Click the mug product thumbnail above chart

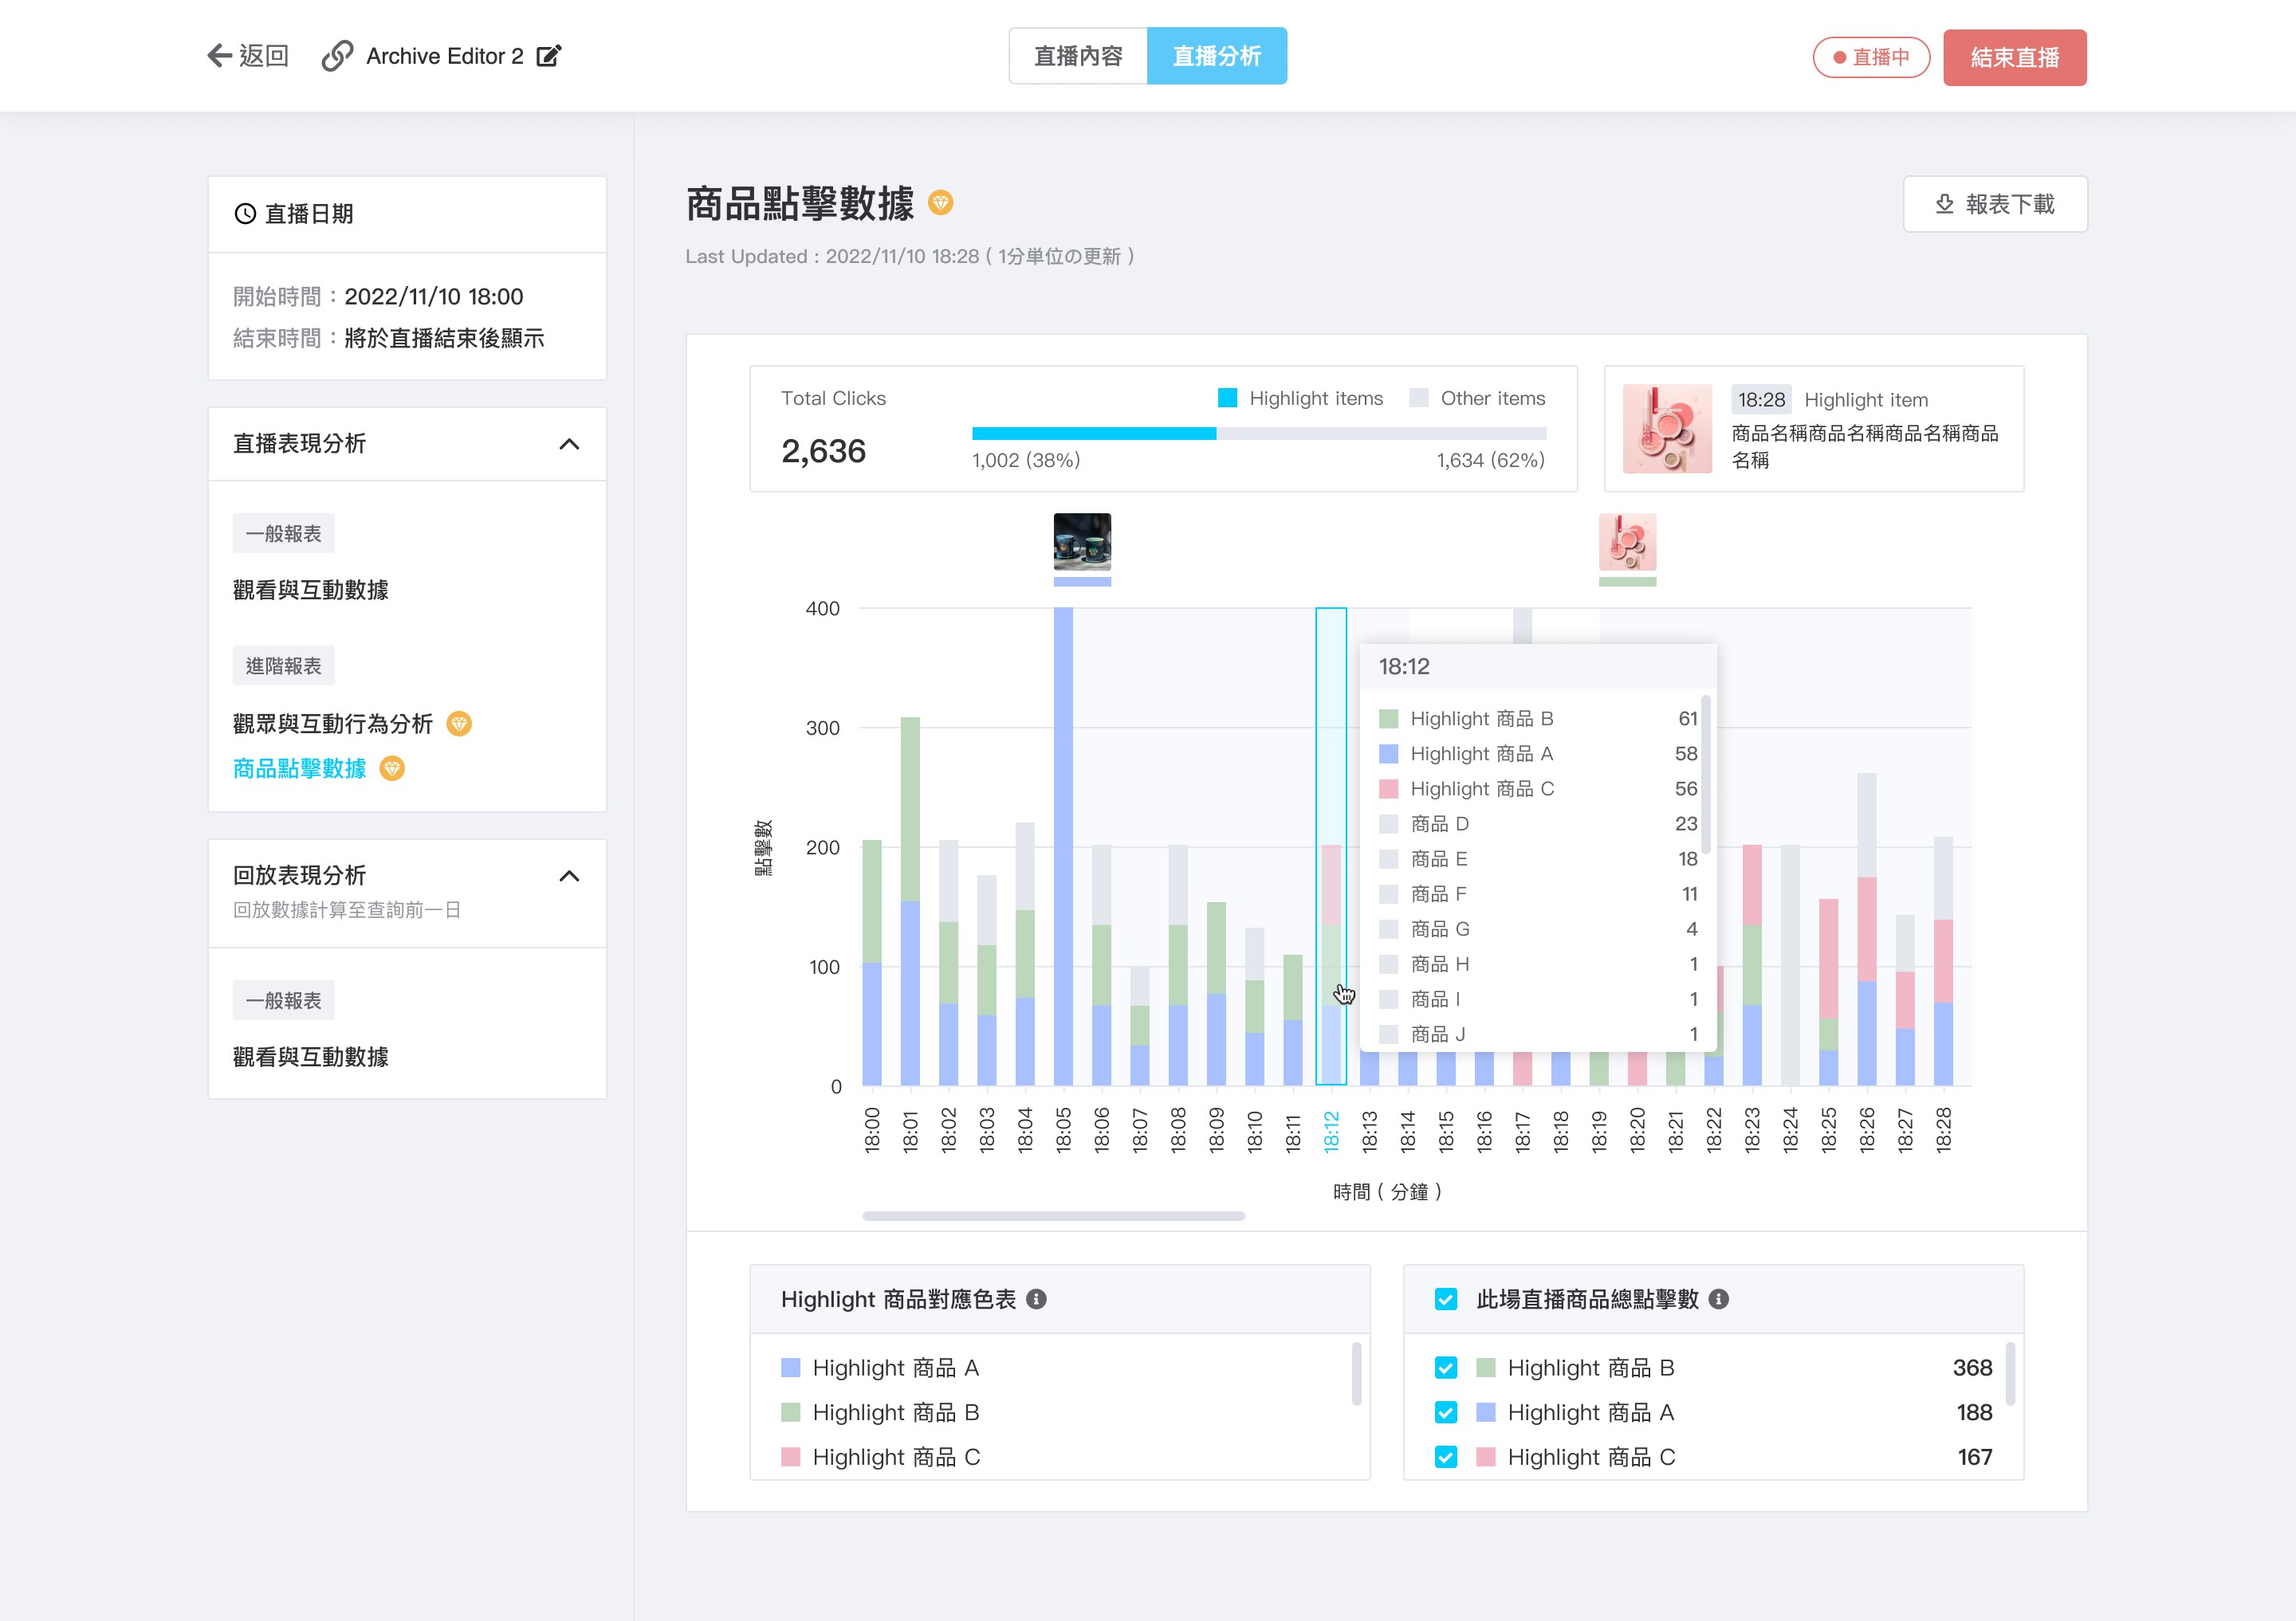point(1082,542)
